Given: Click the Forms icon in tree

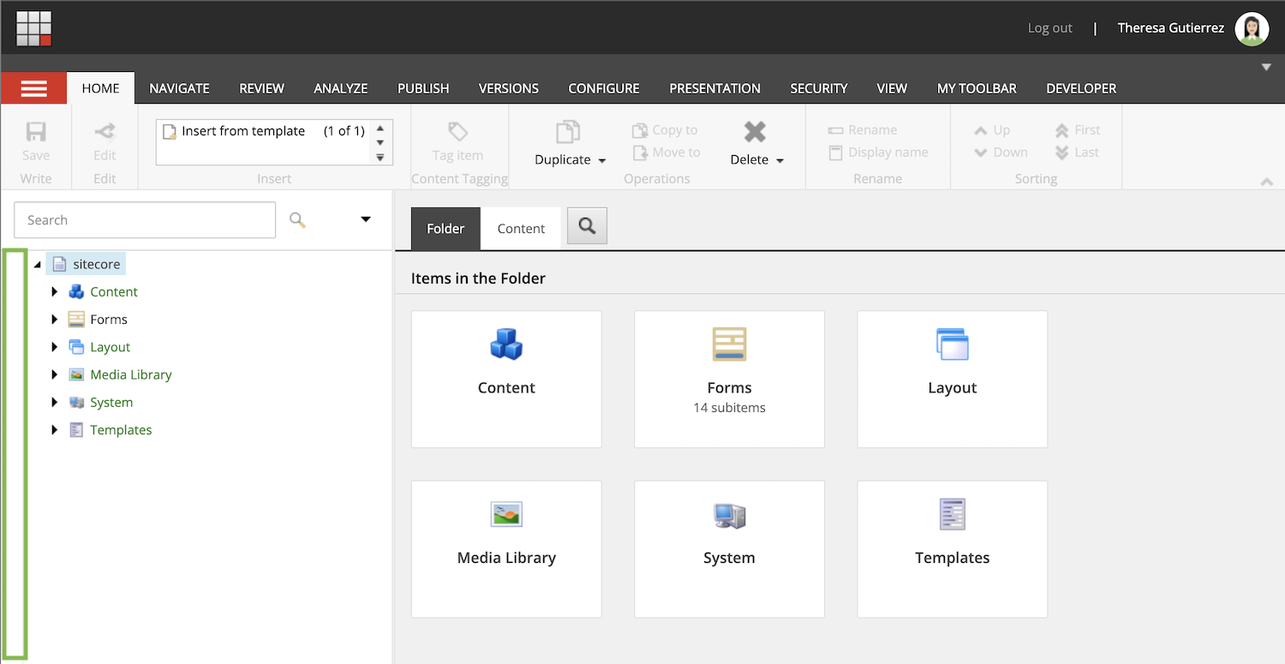Looking at the screenshot, I should (x=77, y=320).
